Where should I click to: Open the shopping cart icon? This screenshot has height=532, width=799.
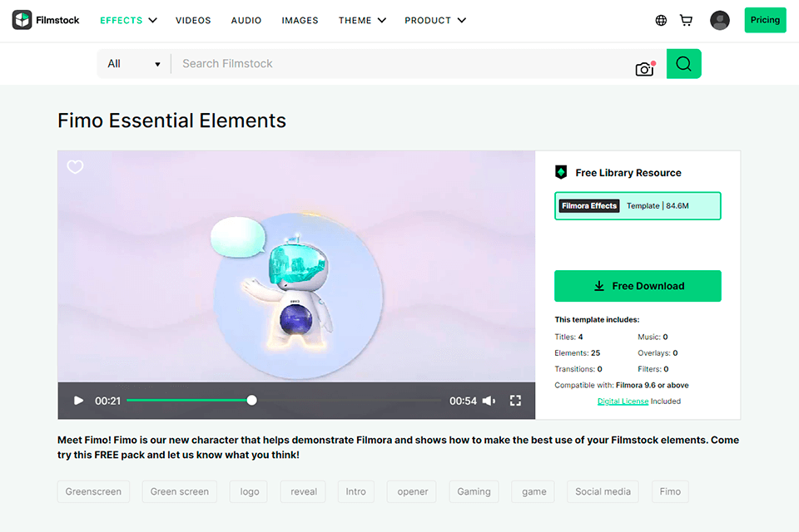[x=686, y=20]
